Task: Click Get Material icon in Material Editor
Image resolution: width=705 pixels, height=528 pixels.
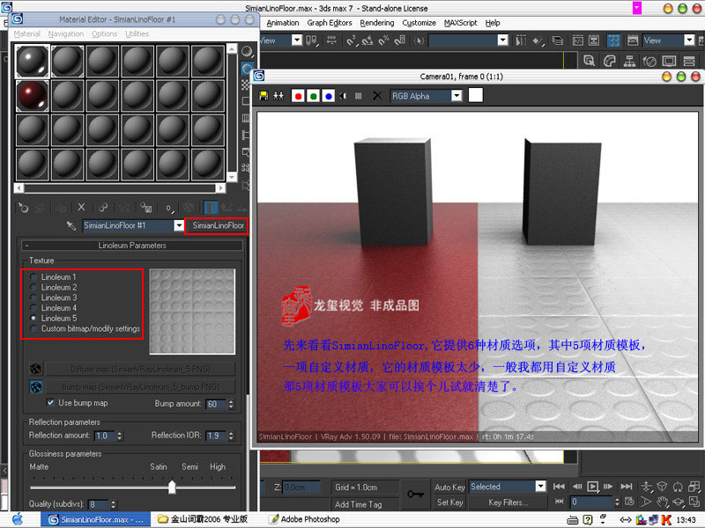Action: [23, 208]
